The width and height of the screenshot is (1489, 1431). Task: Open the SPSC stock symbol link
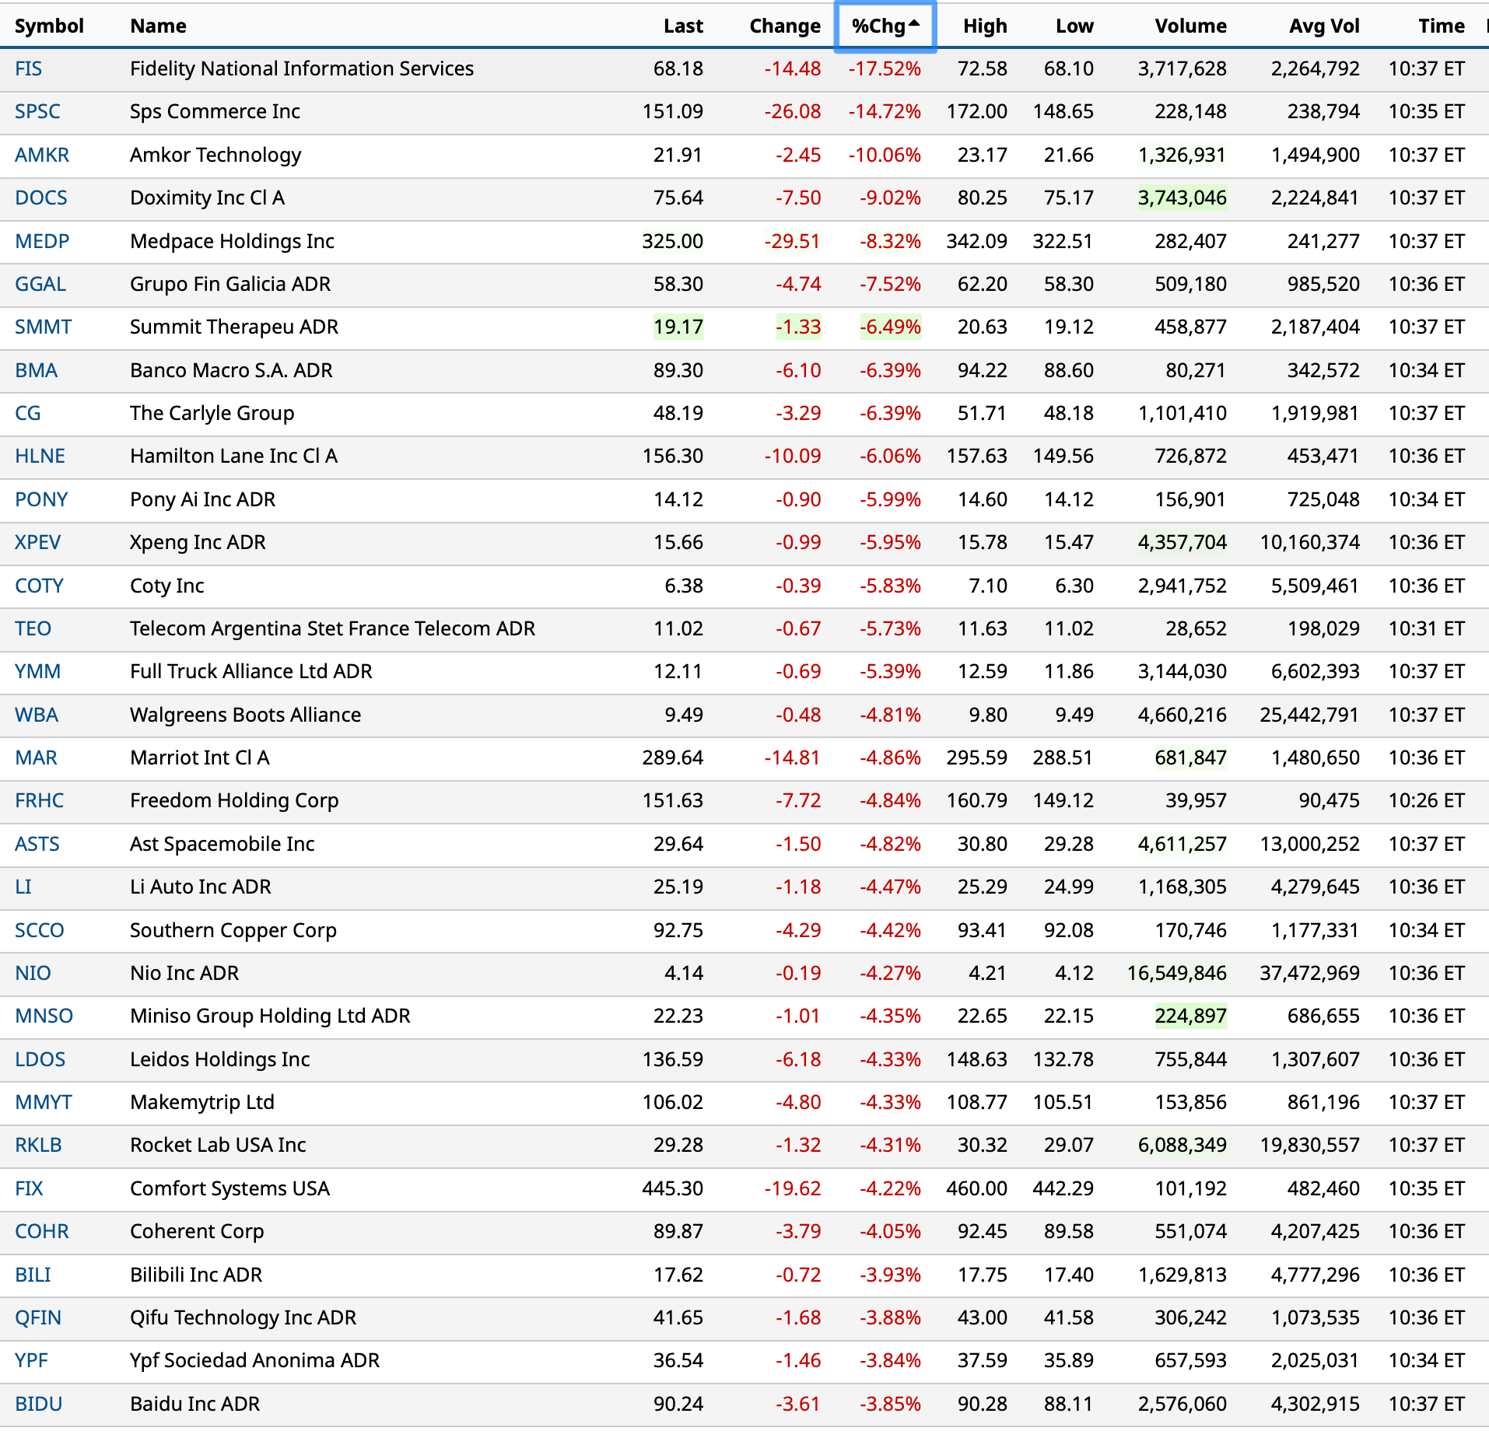[x=37, y=112]
